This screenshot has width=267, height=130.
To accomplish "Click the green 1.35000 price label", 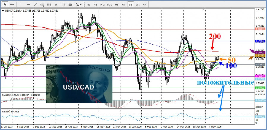I will point(260,88).
